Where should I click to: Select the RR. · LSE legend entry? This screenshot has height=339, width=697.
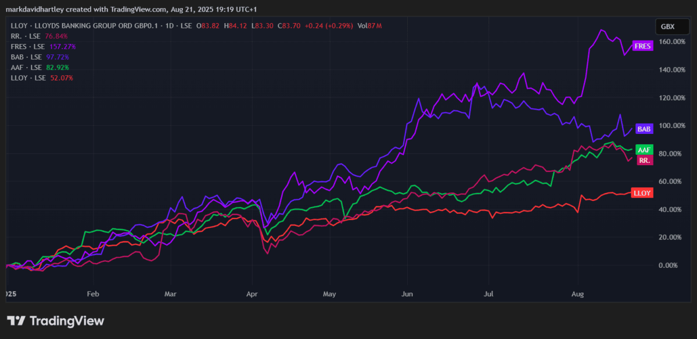(x=26, y=36)
